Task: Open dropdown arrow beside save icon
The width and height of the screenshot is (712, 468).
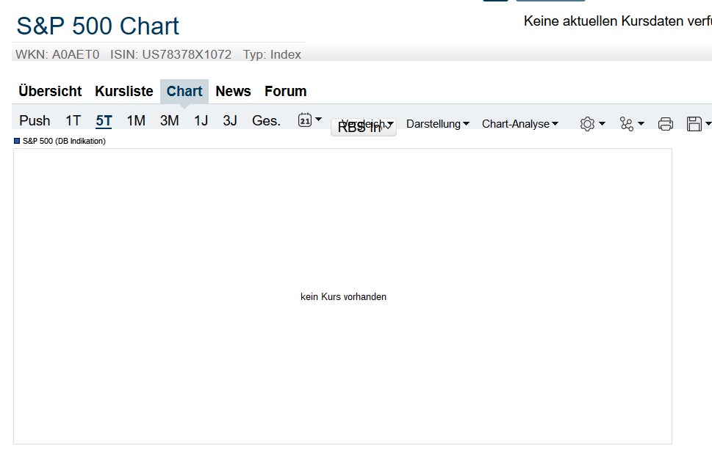Action: click(x=708, y=124)
